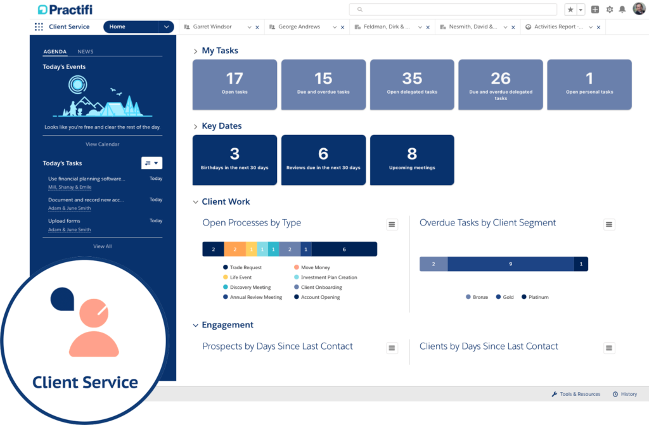
Task: Toggle Bronze in the segment legend
Action: coord(477,296)
